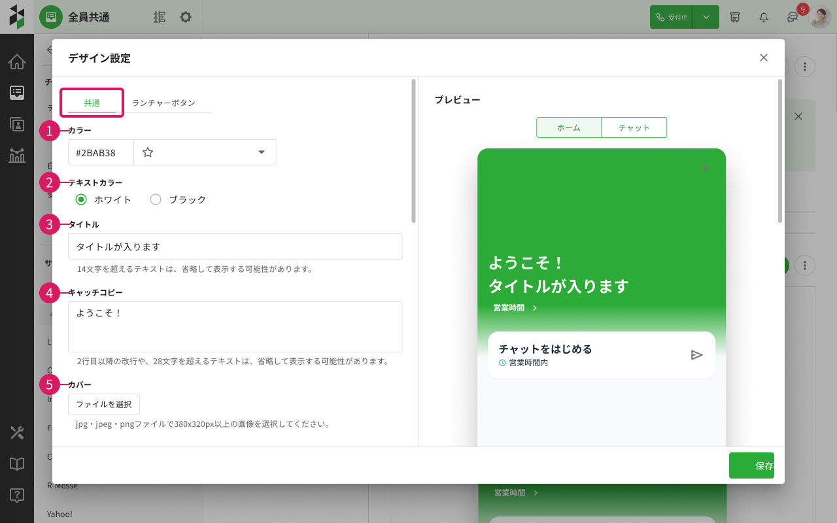Select ホワイト text color radio button
The height and width of the screenshot is (523, 837).
(81, 200)
